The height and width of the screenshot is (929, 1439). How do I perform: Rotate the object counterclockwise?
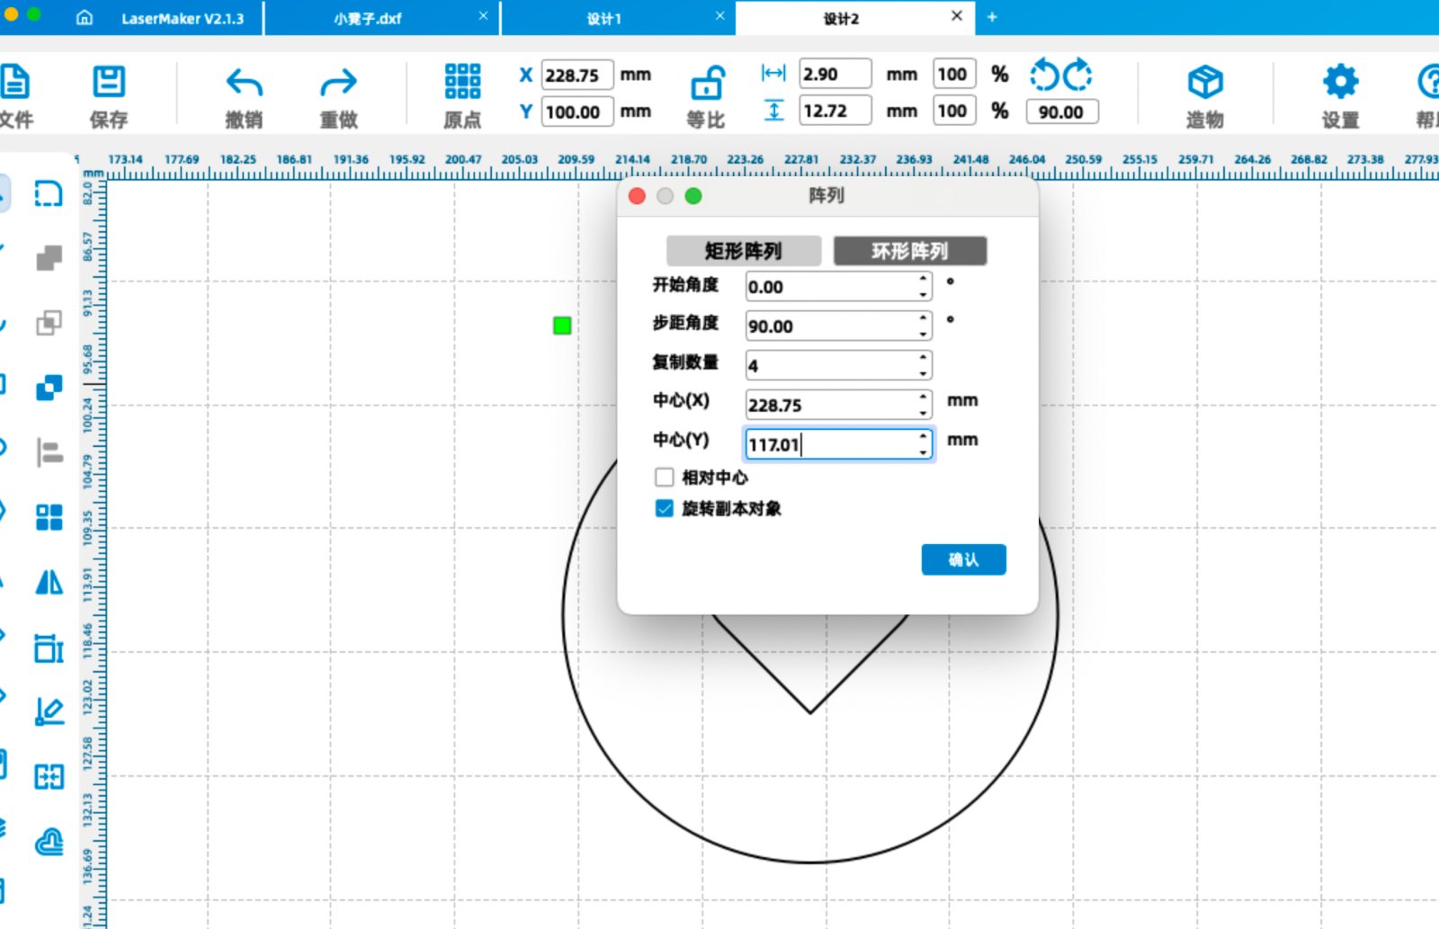point(1044,75)
